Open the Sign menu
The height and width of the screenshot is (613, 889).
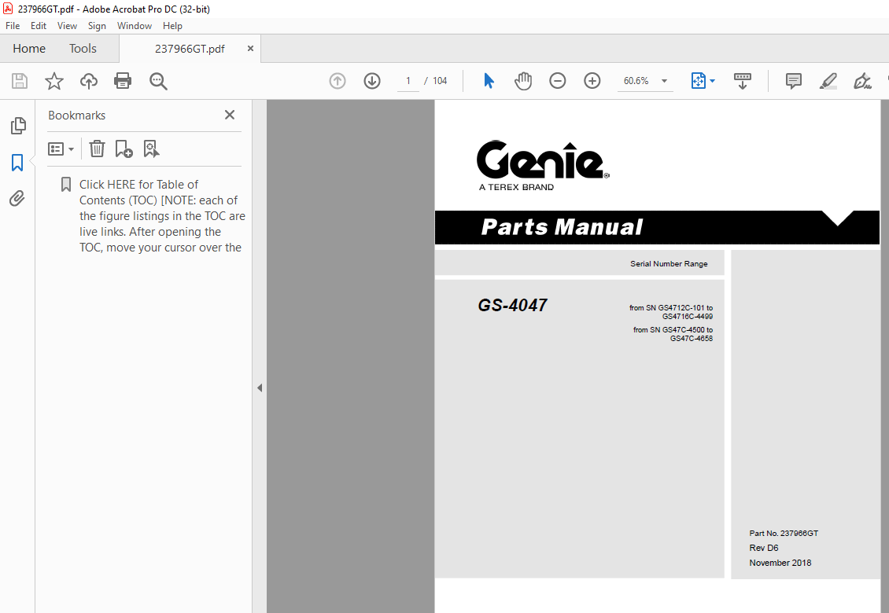pyautogui.click(x=97, y=25)
